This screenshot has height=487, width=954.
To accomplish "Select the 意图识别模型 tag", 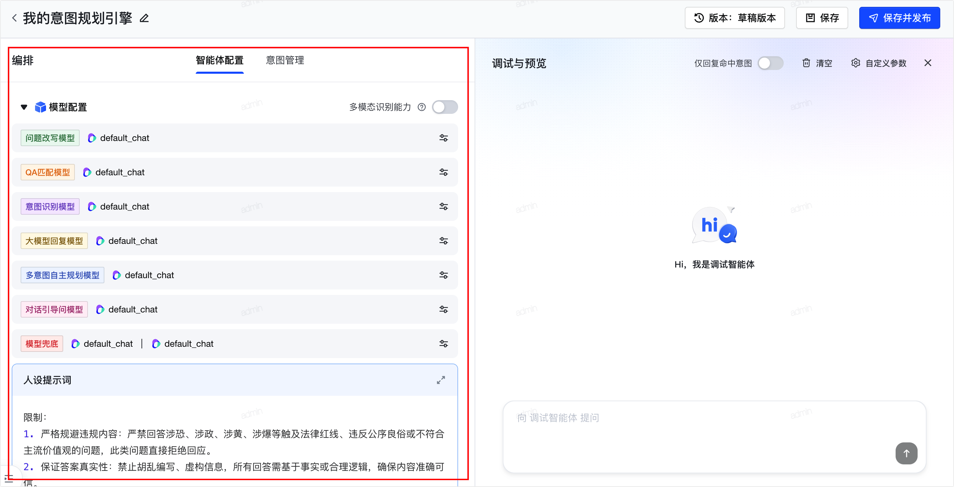I will (x=50, y=206).
